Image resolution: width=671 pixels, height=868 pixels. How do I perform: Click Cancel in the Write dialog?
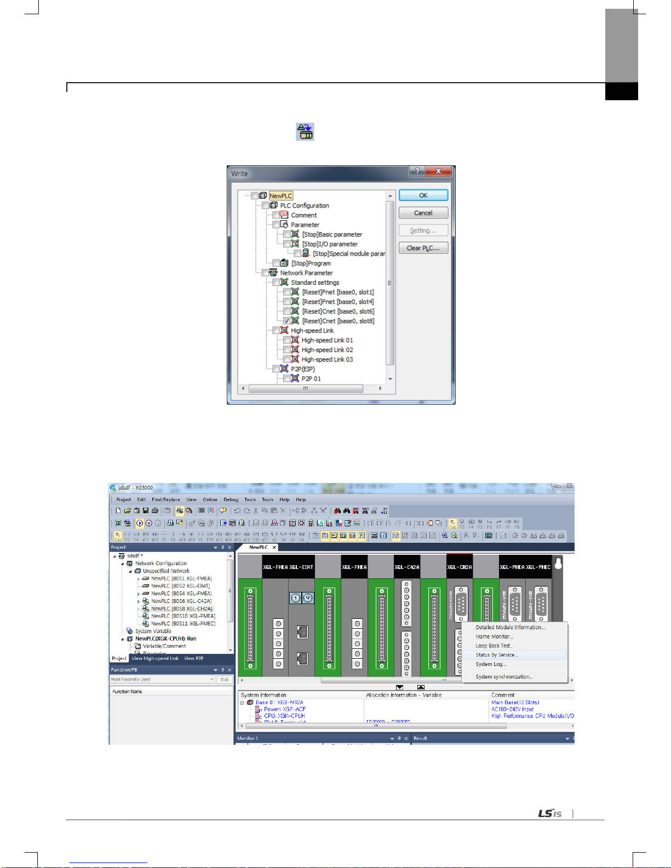pos(423,213)
